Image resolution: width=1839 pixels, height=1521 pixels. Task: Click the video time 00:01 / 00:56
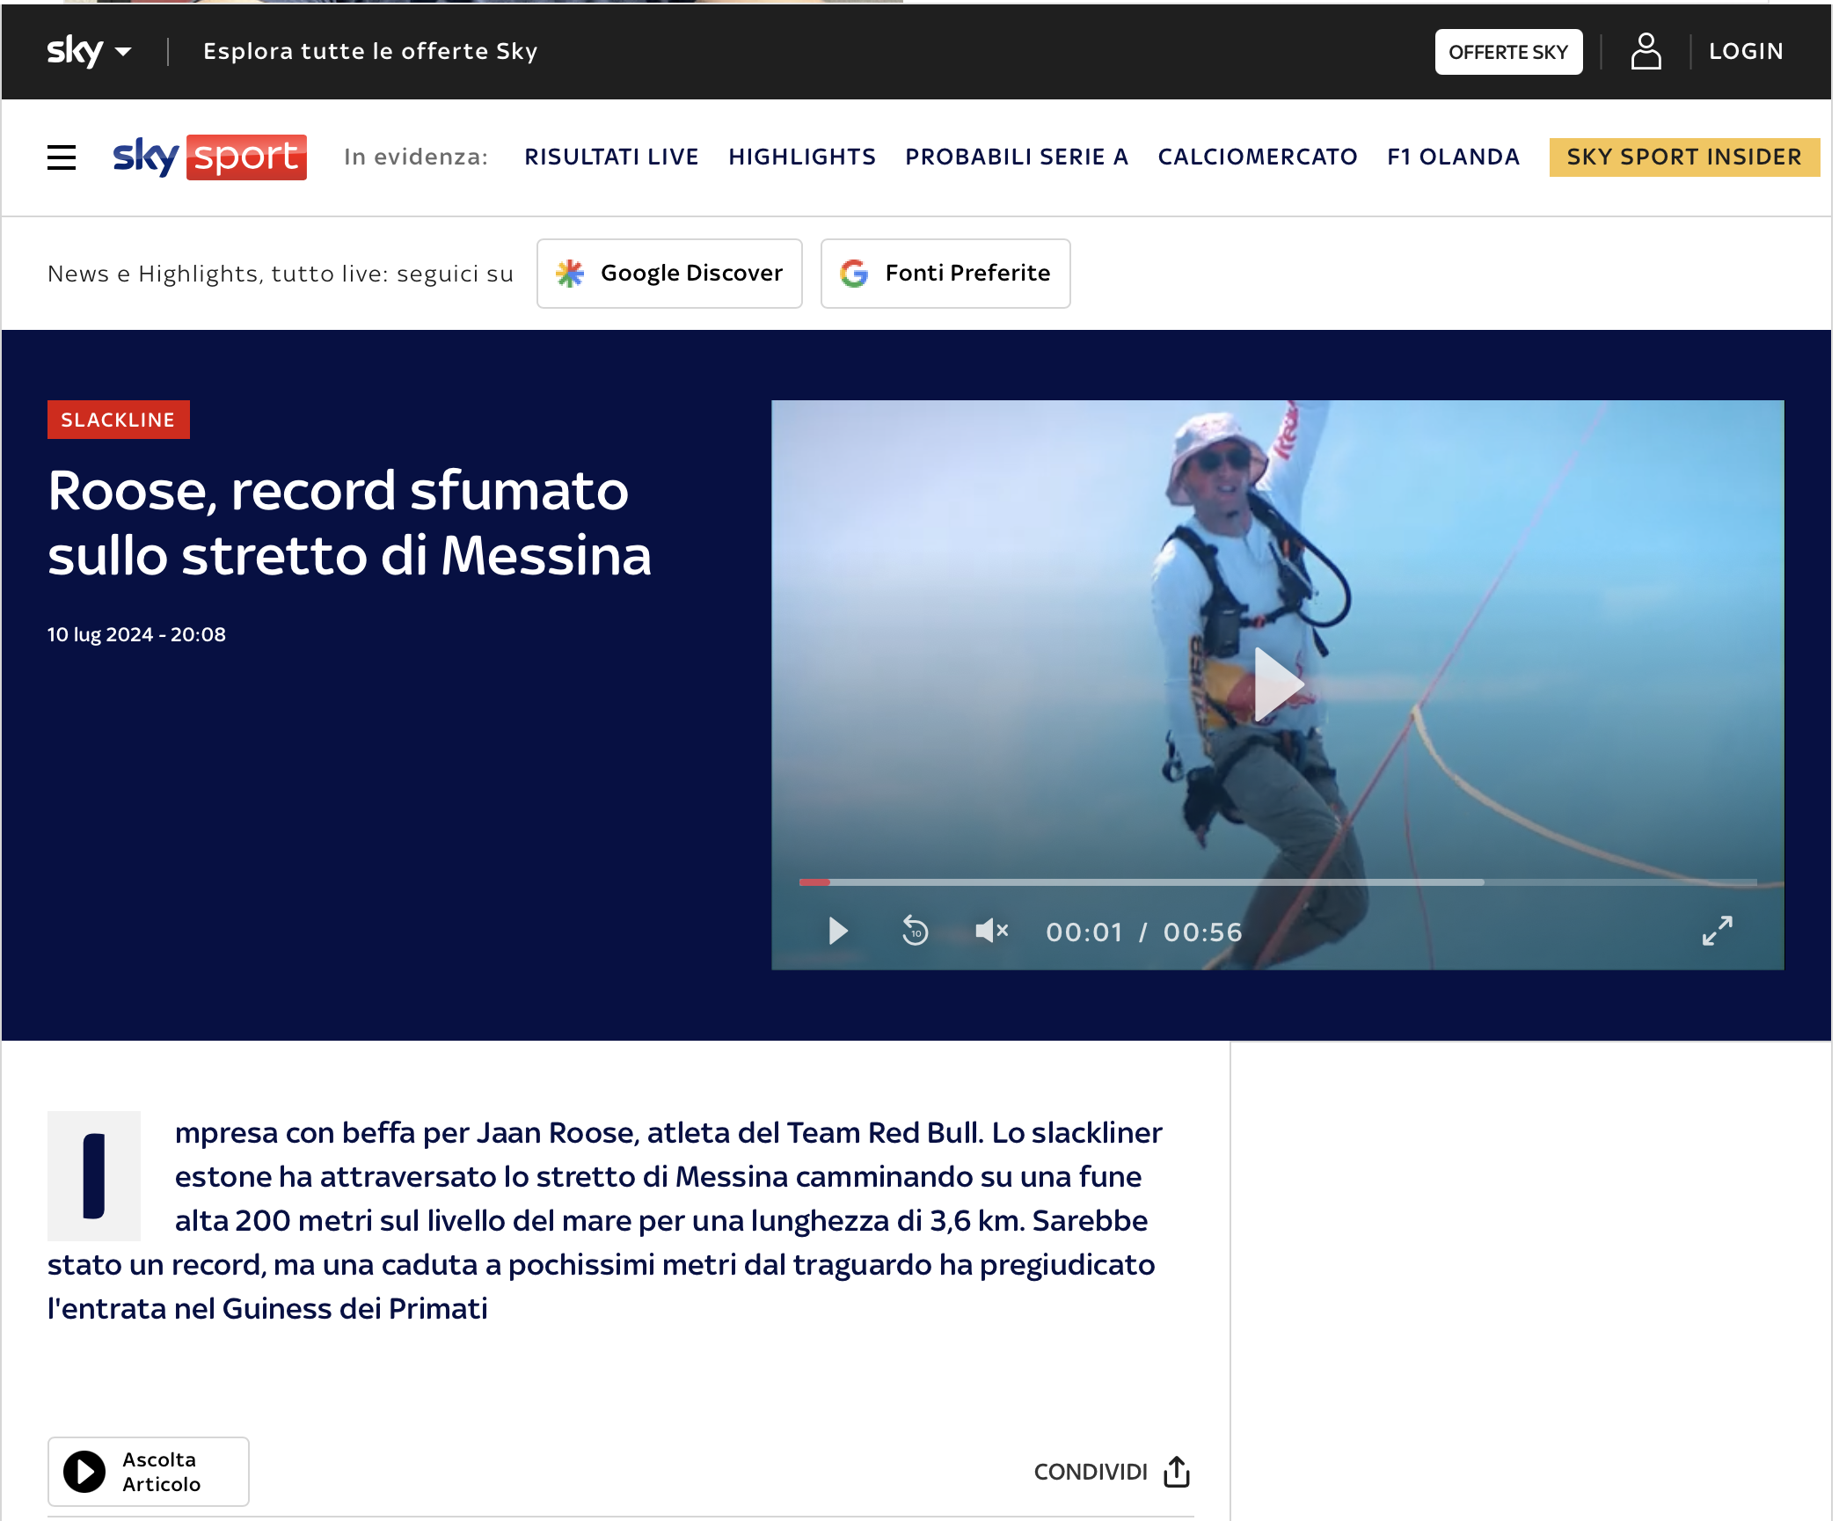pos(1143,932)
